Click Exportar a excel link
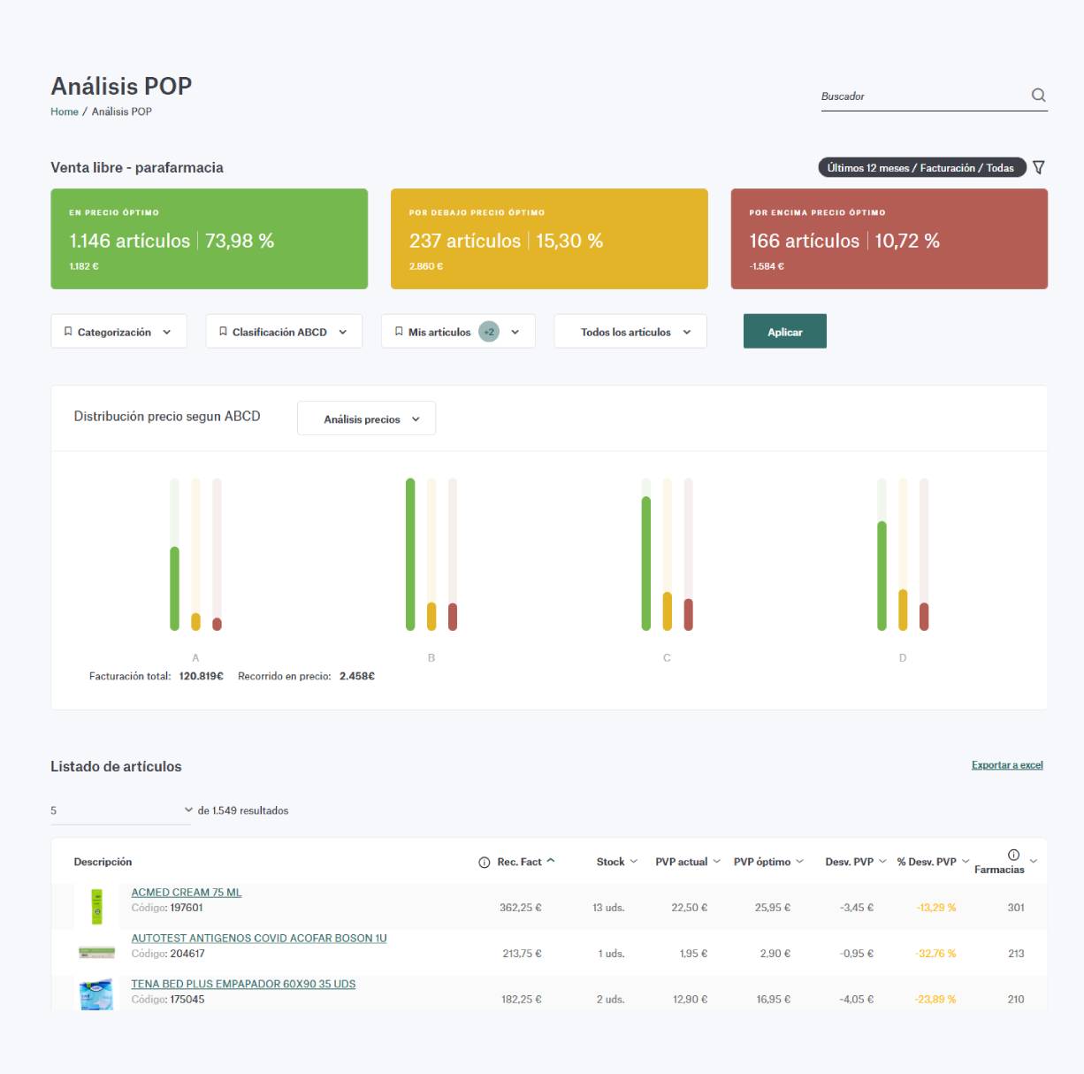This screenshot has width=1084, height=1074. click(x=1007, y=765)
